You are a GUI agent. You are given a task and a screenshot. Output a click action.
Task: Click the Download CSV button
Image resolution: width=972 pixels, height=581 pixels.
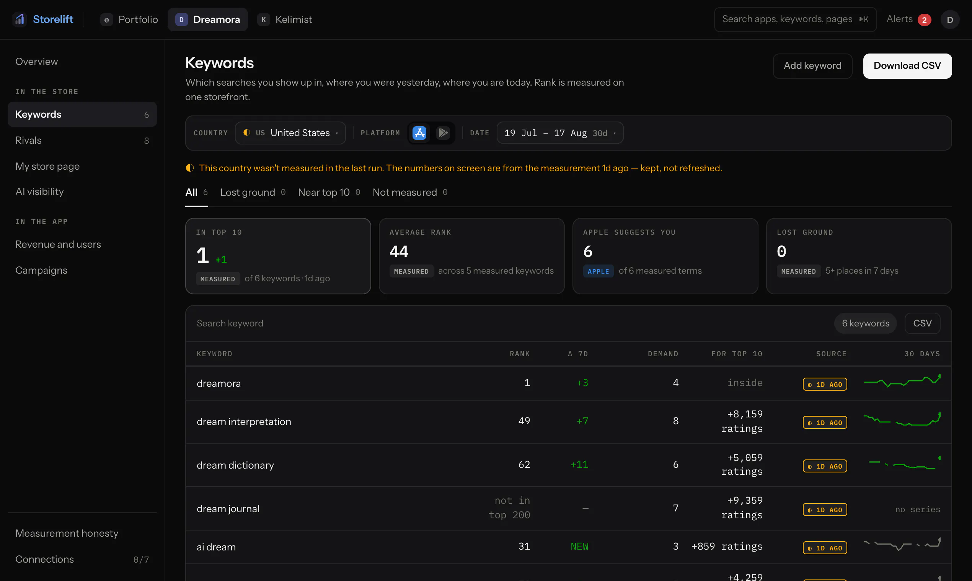coord(907,66)
